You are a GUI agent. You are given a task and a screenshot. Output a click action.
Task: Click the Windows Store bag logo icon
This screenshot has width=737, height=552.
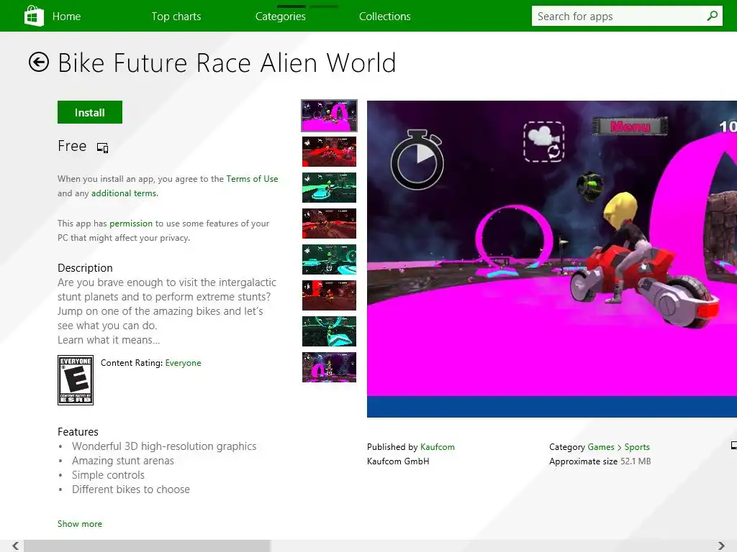34,16
